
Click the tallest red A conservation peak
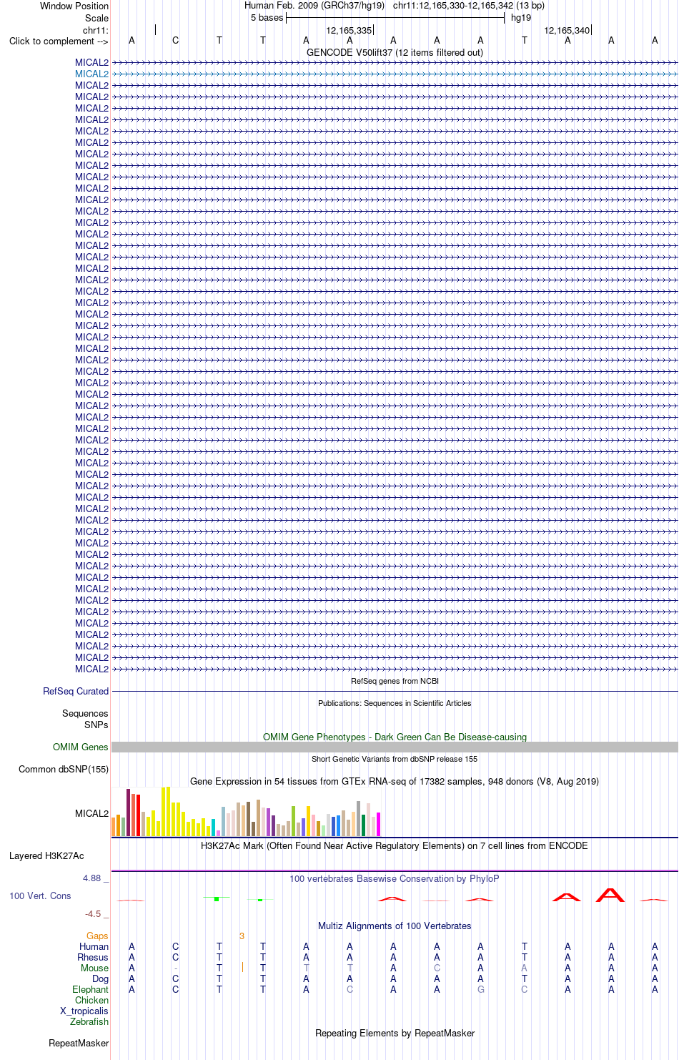click(x=611, y=894)
